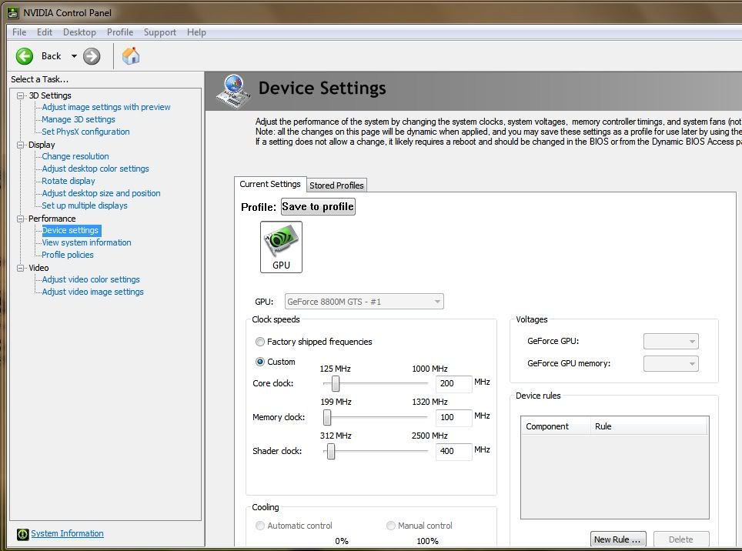Collapse the 3D Settings tree node
This screenshot has height=551, width=742.
[x=20, y=95]
